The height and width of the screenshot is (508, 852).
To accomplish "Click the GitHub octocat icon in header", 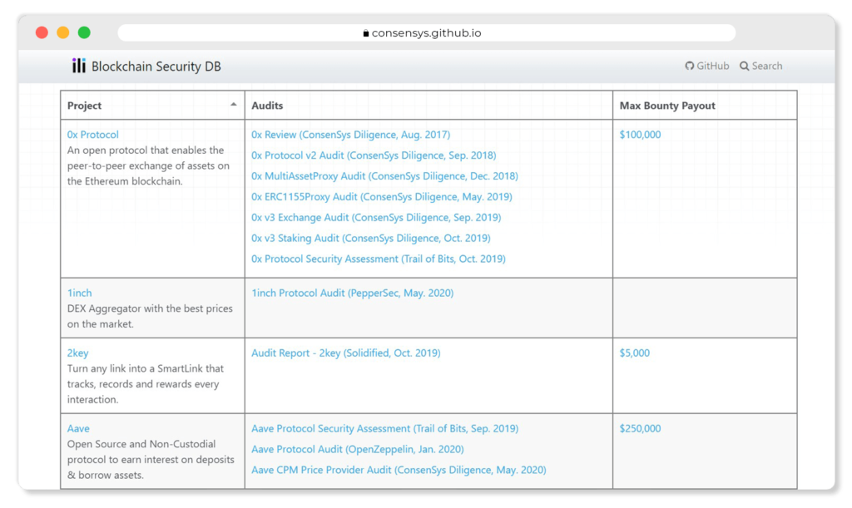I will [690, 66].
